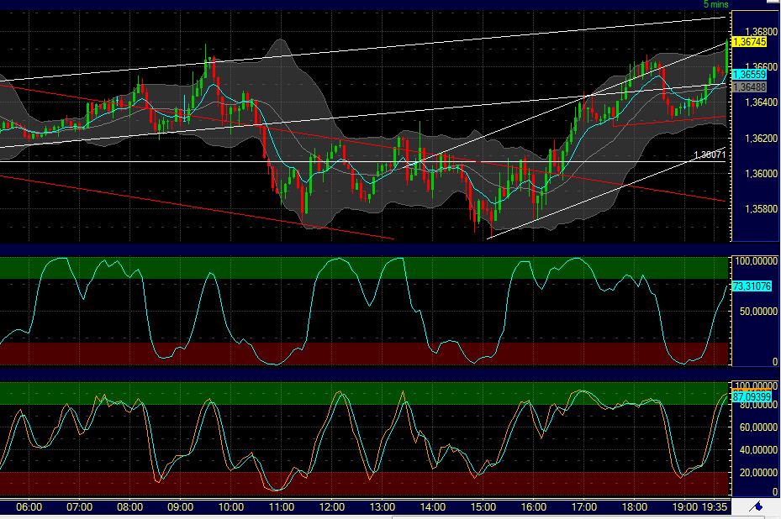This screenshot has width=781, height=519.
Task: Select the gray 1,36488 price tag
Action: tap(749, 87)
